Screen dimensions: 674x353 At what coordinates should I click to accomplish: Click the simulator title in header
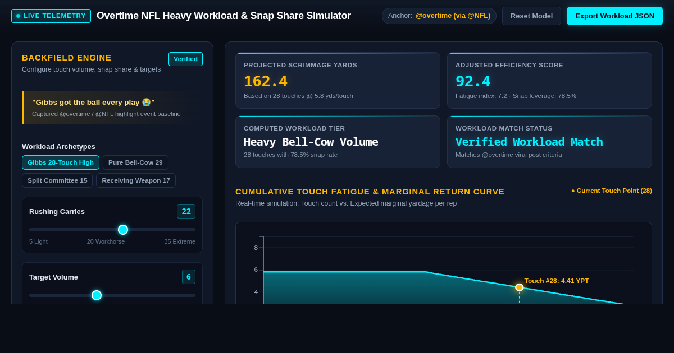[224, 16]
